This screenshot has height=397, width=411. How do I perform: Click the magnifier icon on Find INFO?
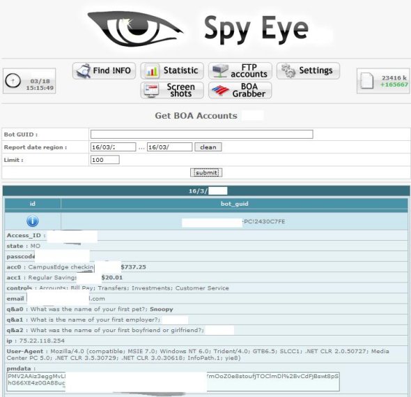(83, 70)
